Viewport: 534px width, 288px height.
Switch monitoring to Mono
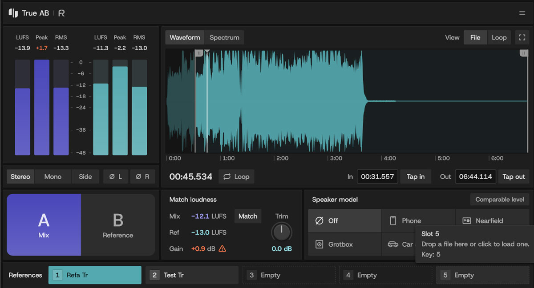pyautogui.click(x=53, y=176)
